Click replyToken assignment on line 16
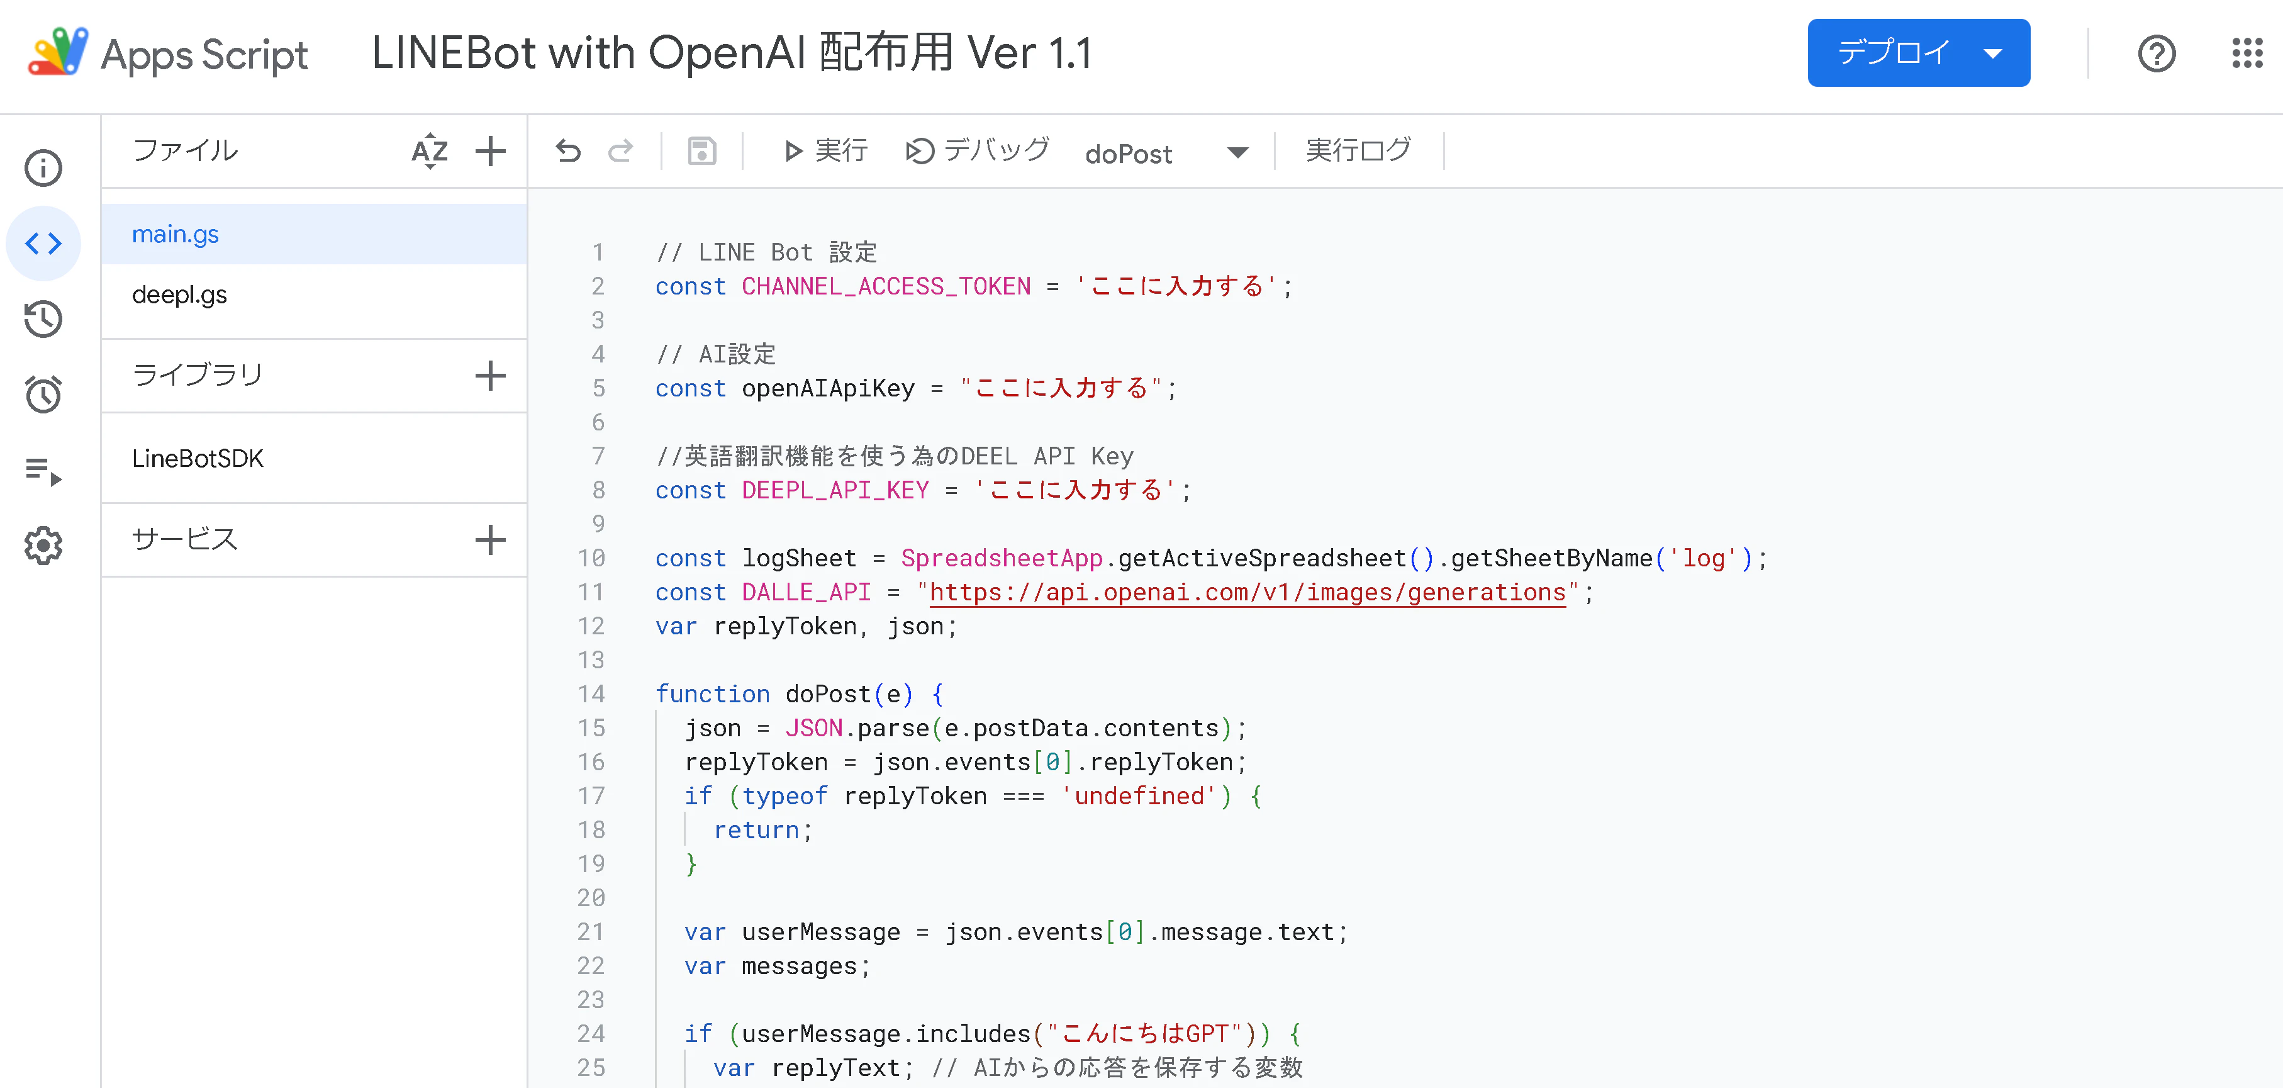Viewport: 2283px width, 1088px height. coord(966,761)
